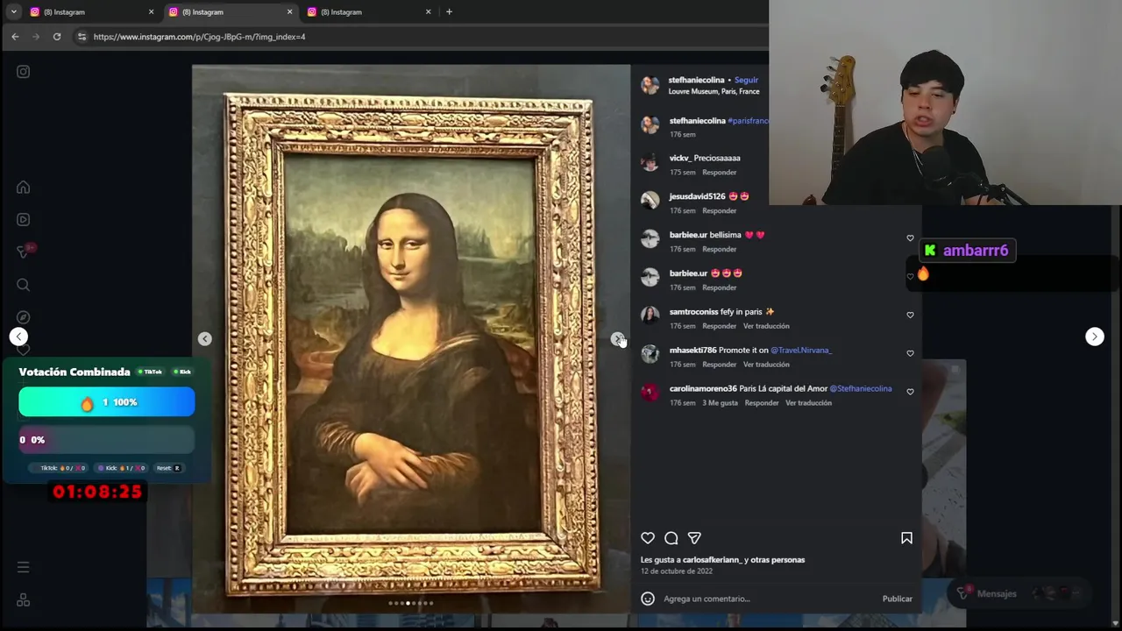The image size is (1122, 631).
Task: Open the #parisfrance hashtag link
Action: (748, 121)
